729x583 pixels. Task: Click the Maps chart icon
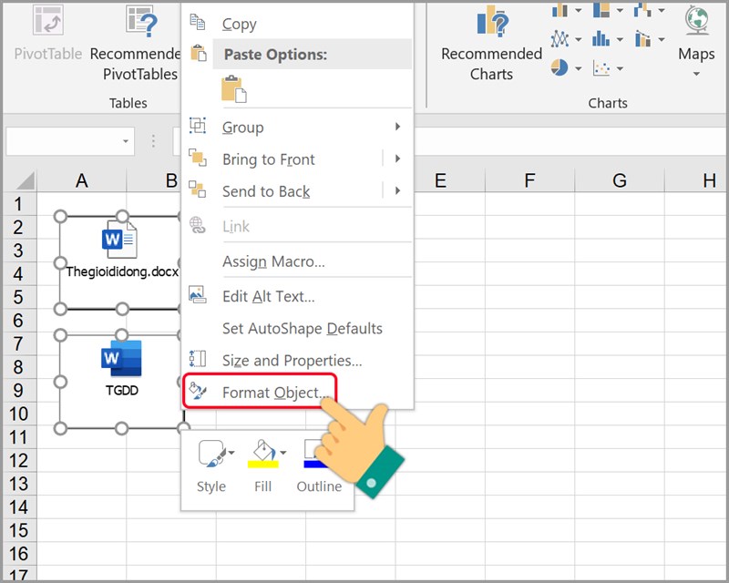click(696, 20)
